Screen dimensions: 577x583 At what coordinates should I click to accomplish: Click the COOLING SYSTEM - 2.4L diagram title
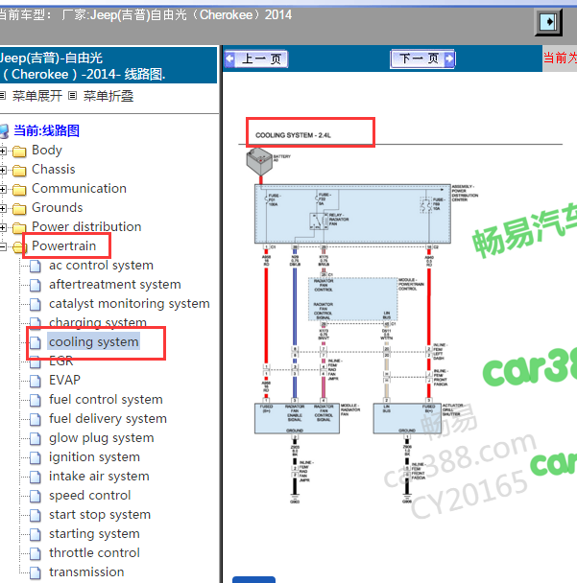[x=293, y=135]
